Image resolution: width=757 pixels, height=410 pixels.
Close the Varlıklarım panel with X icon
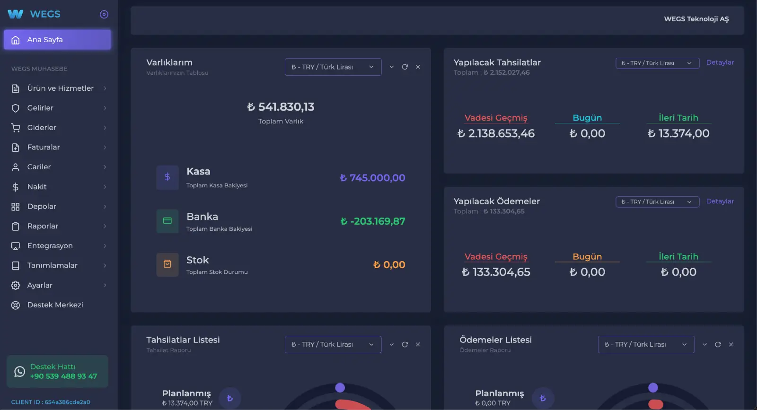pyautogui.click(x=418, y=67)
